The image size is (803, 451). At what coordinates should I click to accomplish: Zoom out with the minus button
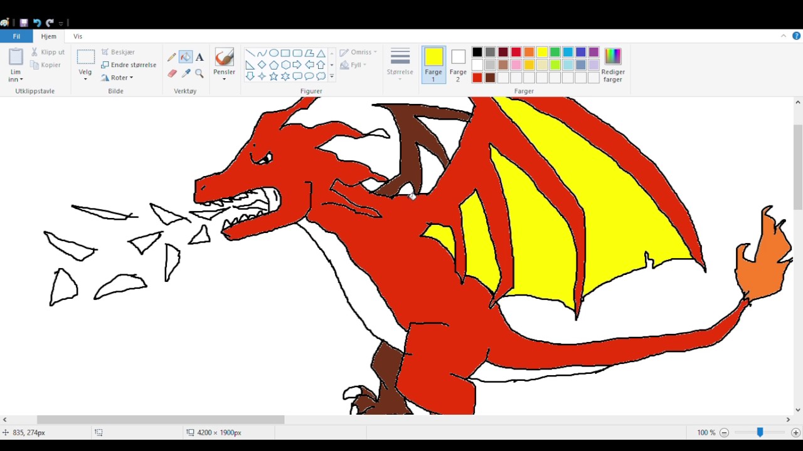pyautogui.click(x=724, y=432)
